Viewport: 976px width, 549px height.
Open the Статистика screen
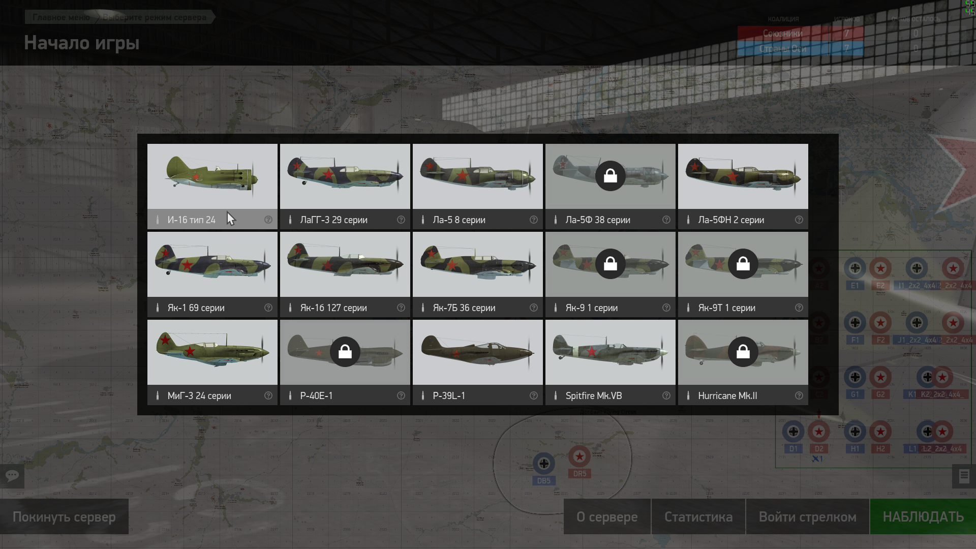(x=698, y=516)
